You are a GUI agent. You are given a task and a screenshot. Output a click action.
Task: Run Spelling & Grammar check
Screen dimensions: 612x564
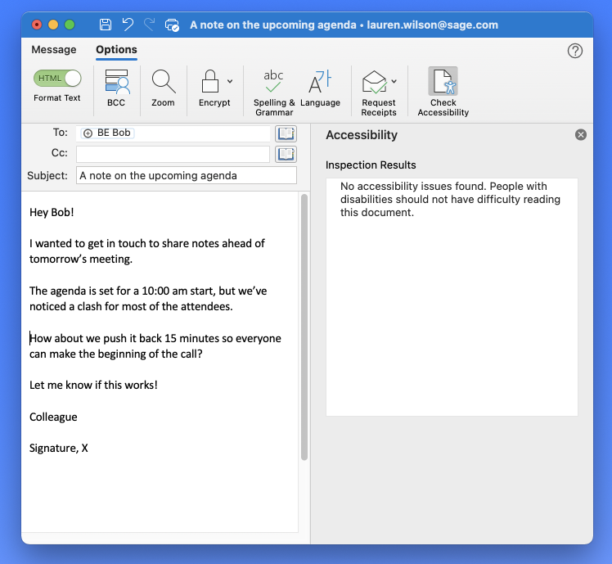[x=273, y=83]
